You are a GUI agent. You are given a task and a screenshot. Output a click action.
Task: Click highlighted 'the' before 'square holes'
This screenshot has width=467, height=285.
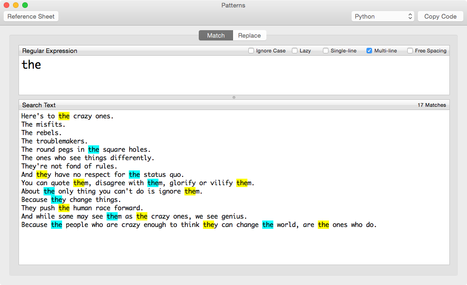(x=94, y=149)
